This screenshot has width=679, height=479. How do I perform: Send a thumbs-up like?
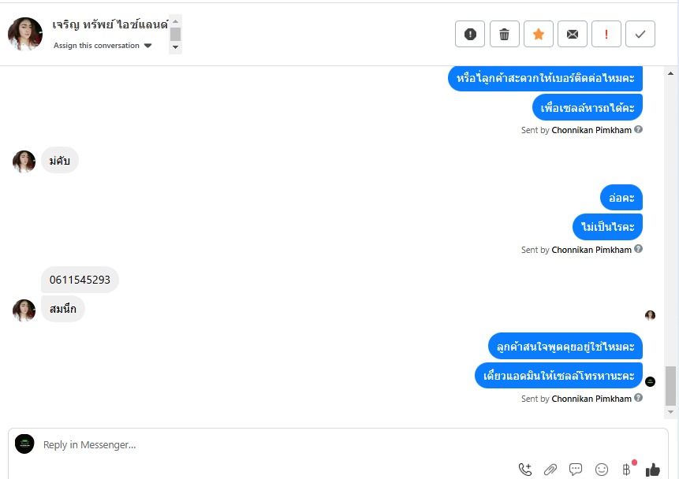[x=653, y=469]
